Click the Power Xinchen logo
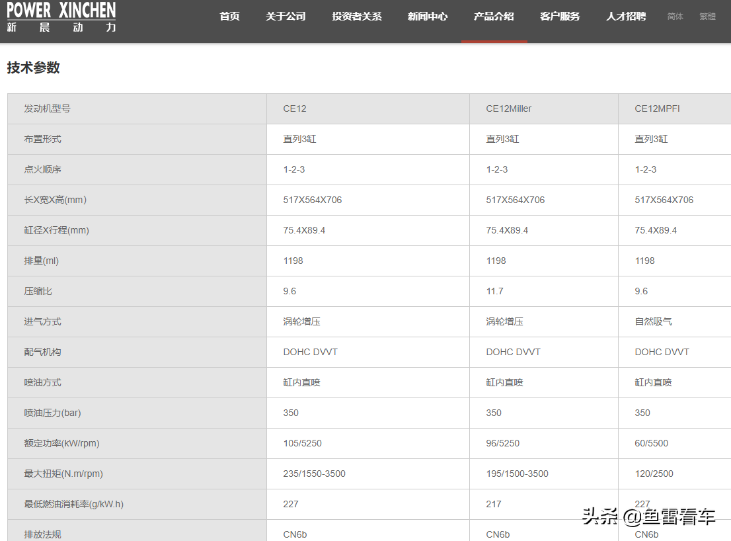 [61, 17]
